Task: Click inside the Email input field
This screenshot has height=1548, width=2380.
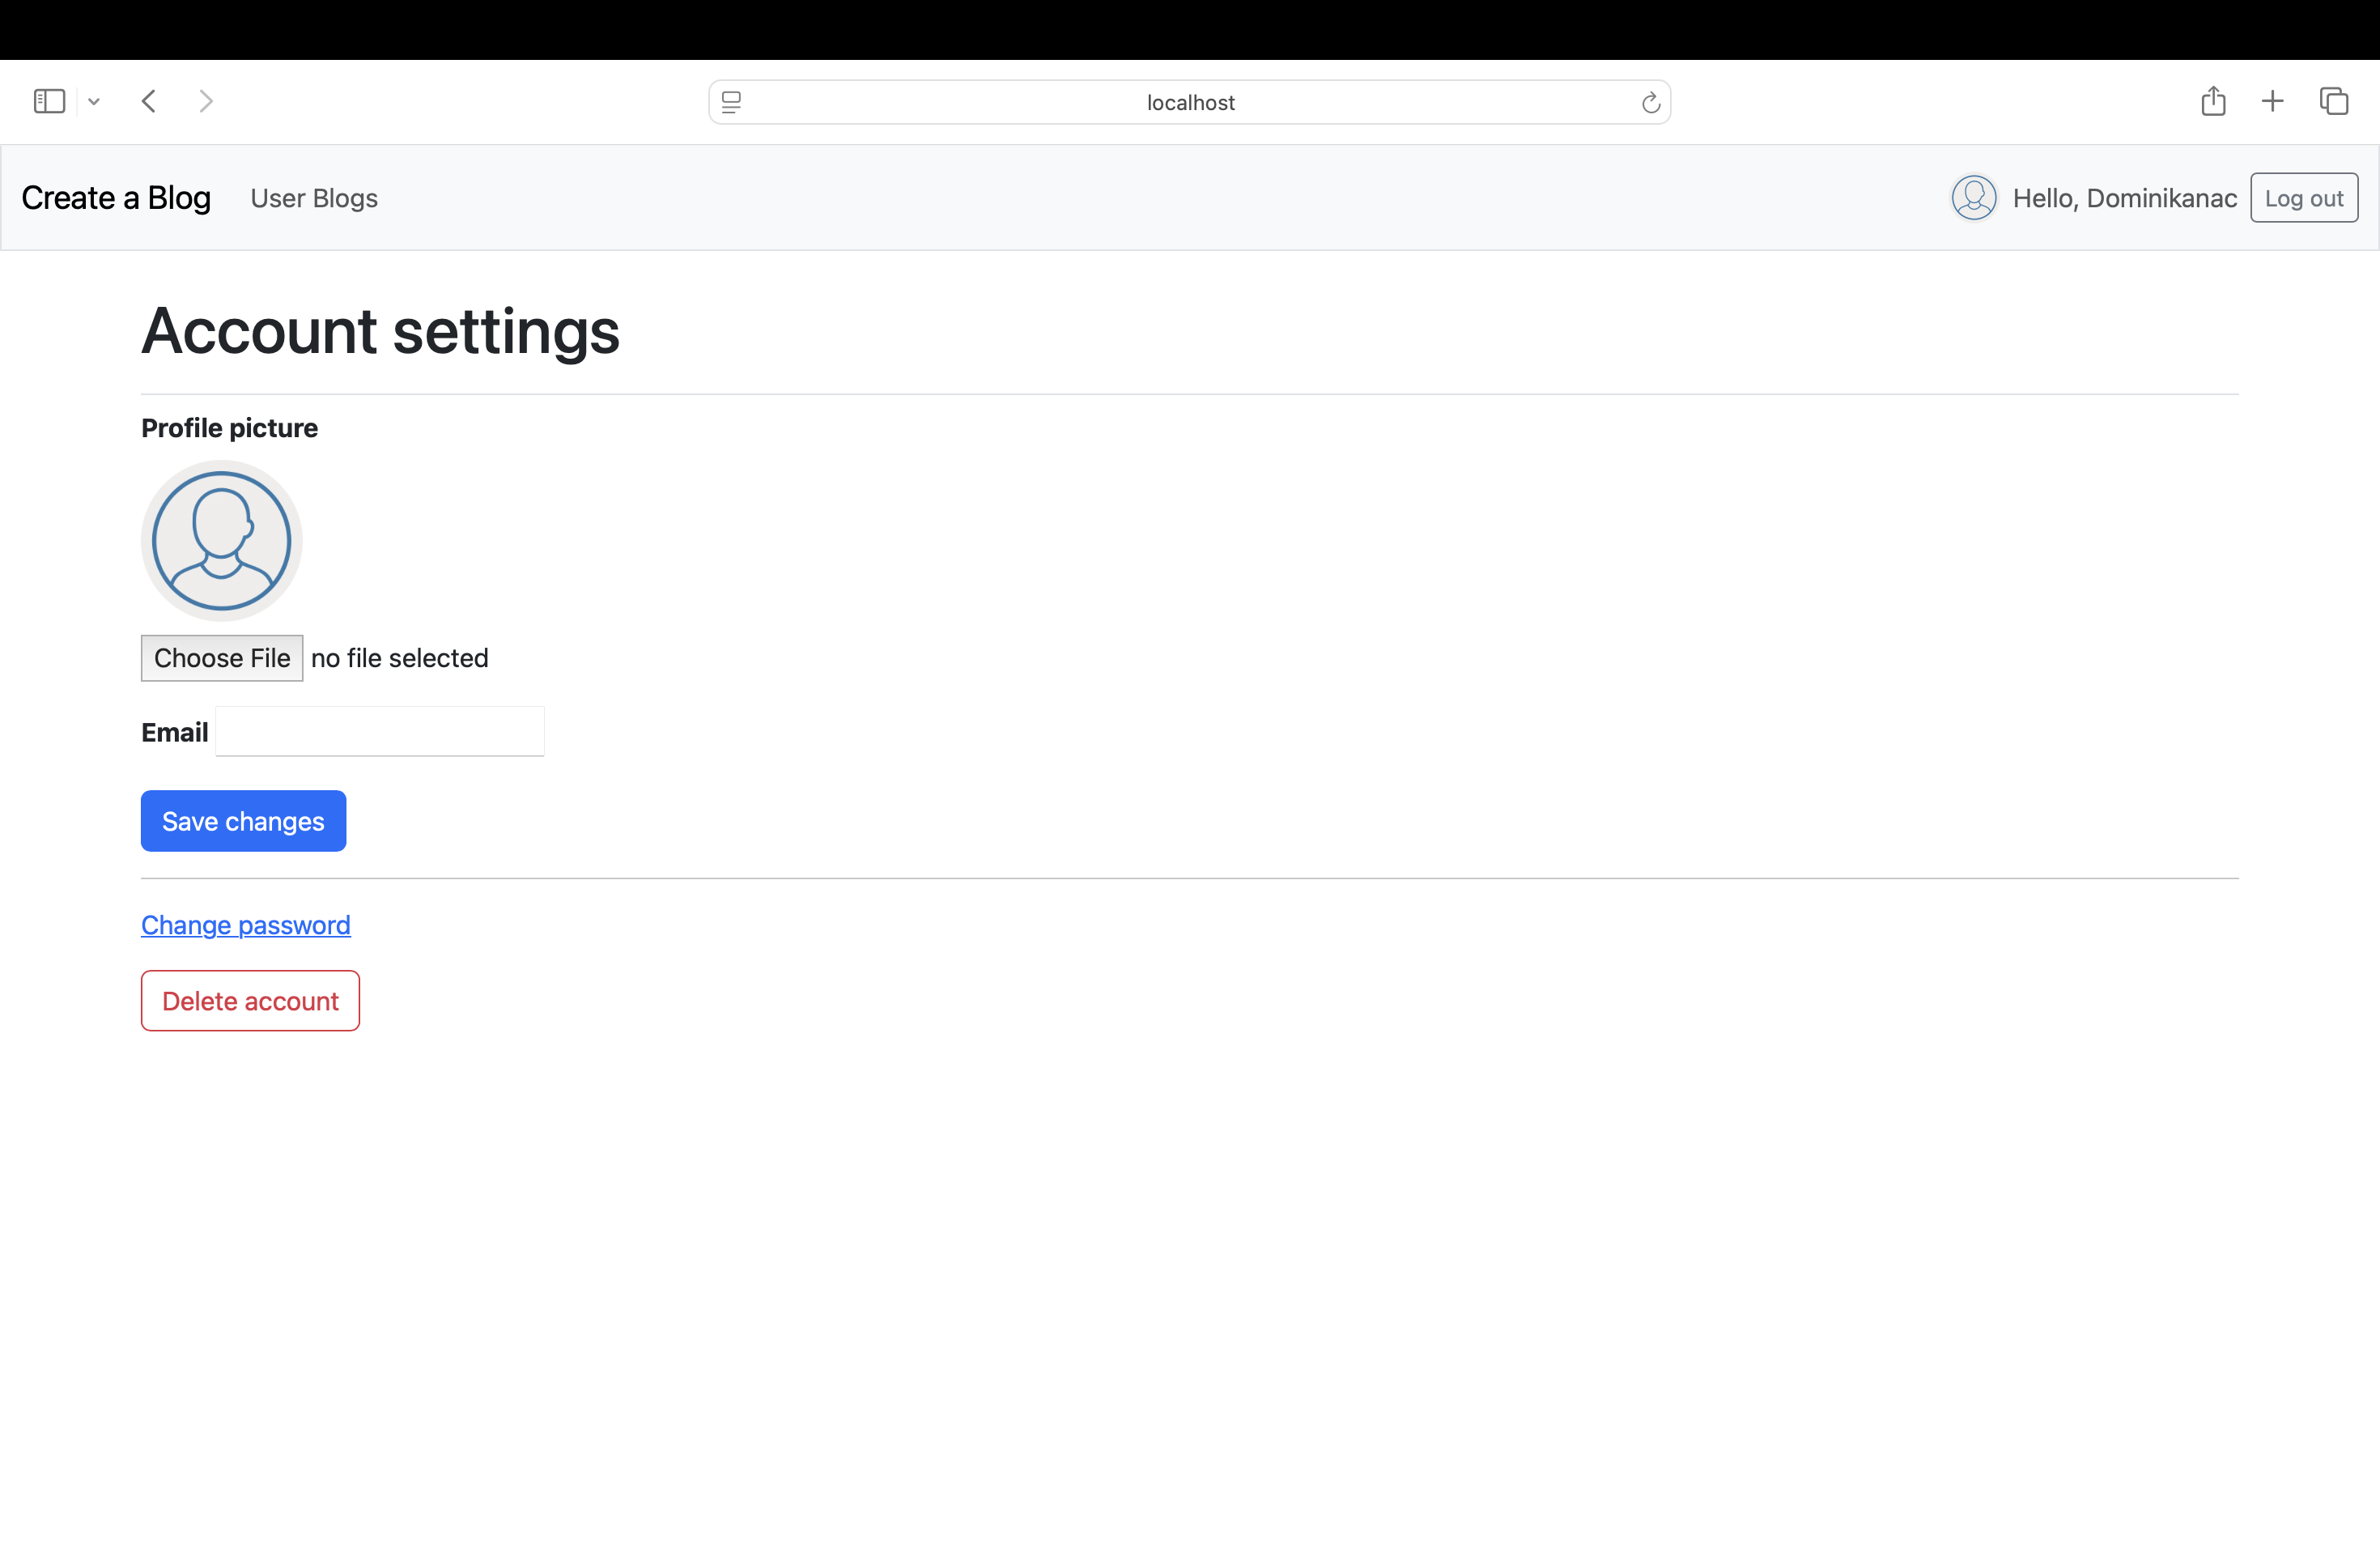Action: point(379,731)
